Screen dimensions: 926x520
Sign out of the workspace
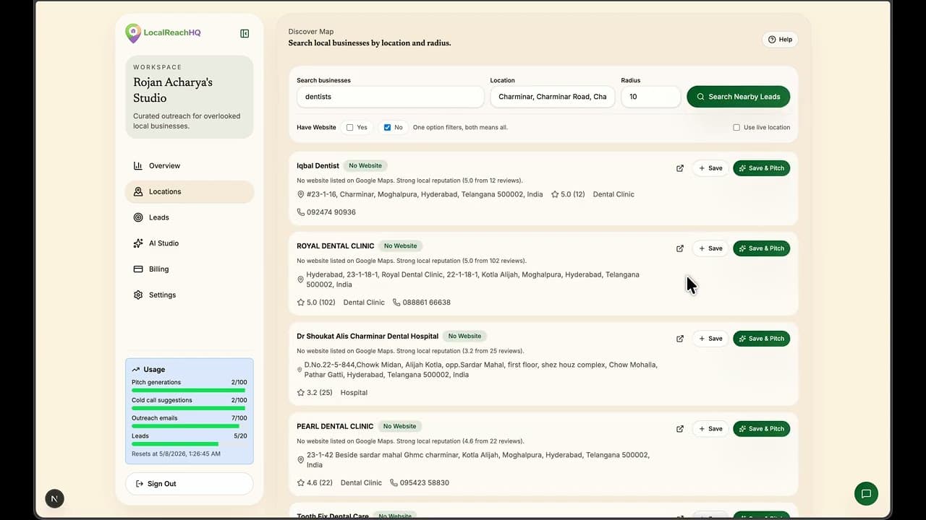tap(189, 483)
